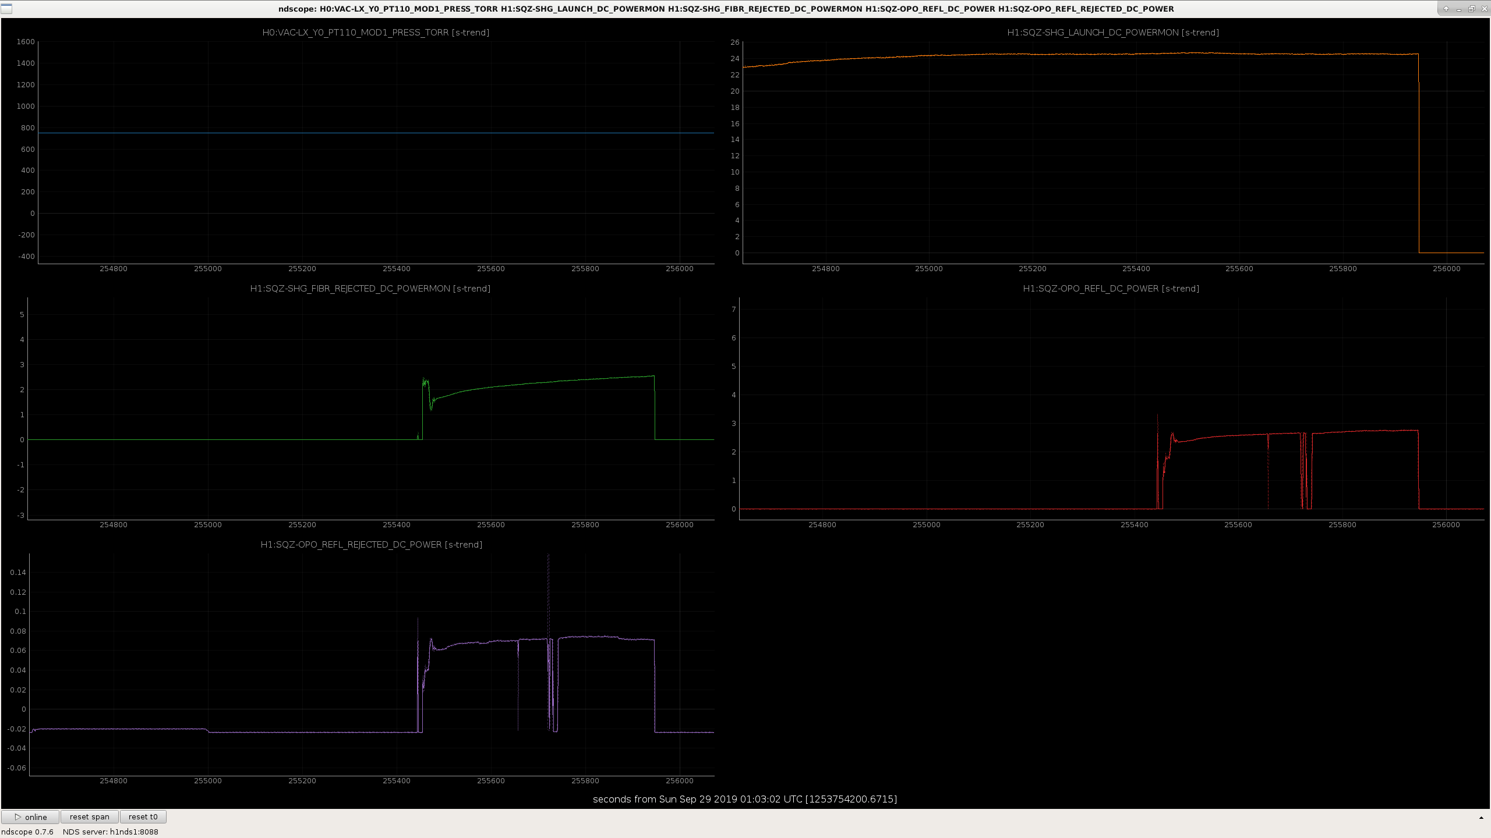Click the -400 y-axis label on the PRESS_TORR plot
The height and width of the screenshot is (838, 1491).
coord(26,257)
